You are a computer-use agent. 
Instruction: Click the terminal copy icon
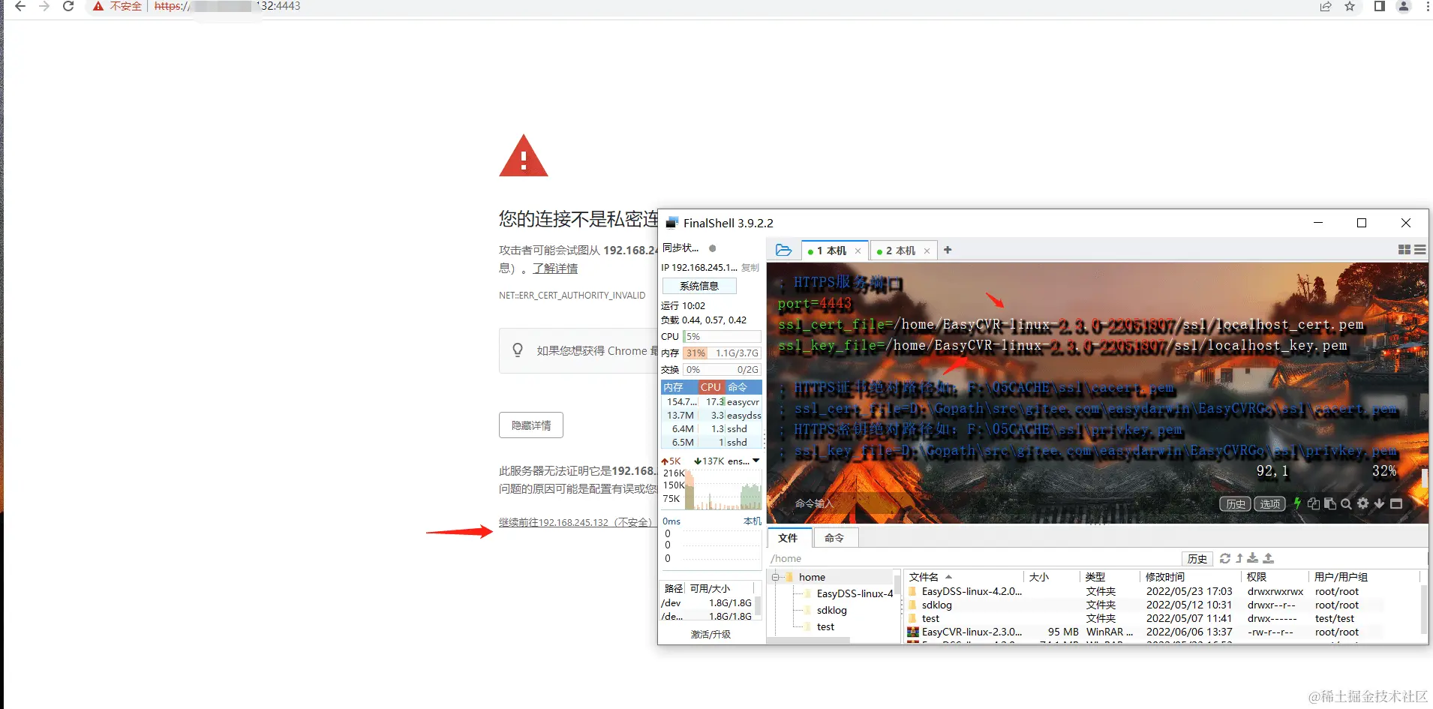[x=1314, y=503]
